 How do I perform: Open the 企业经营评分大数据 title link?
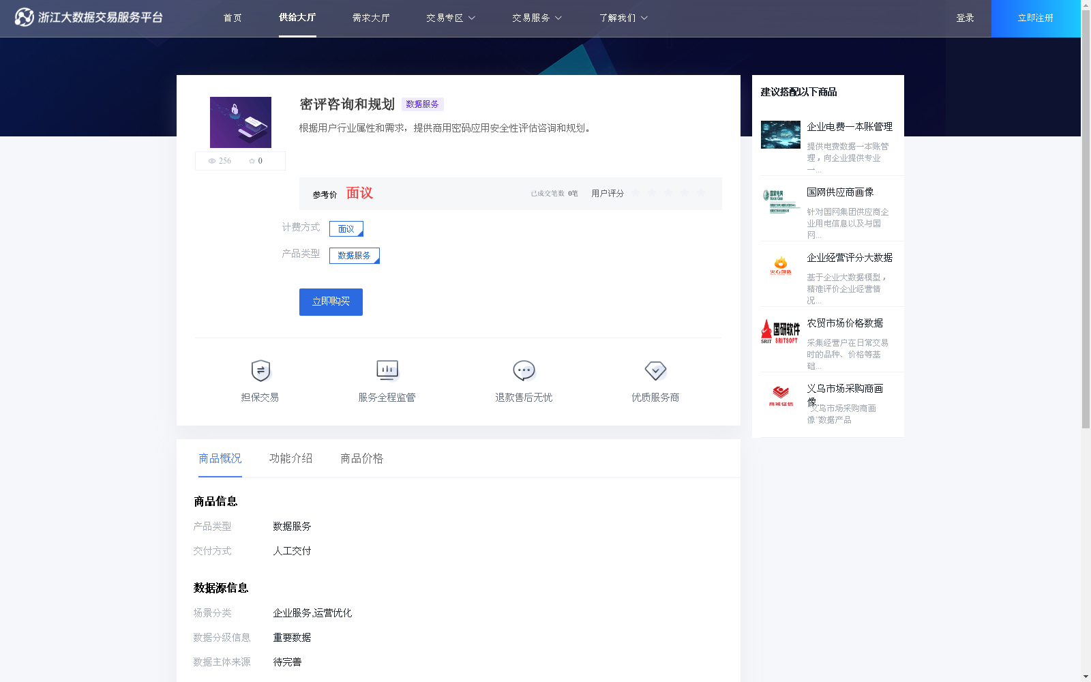(x=850, y=258)
